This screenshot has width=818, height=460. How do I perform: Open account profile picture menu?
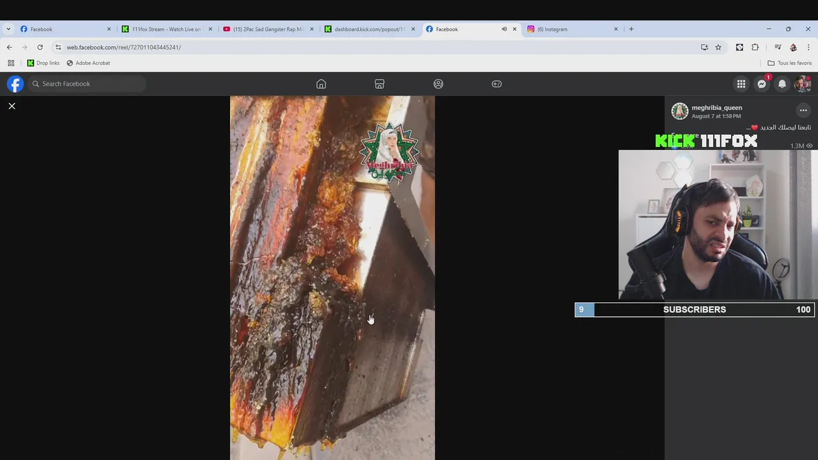(x=803, y=84)
